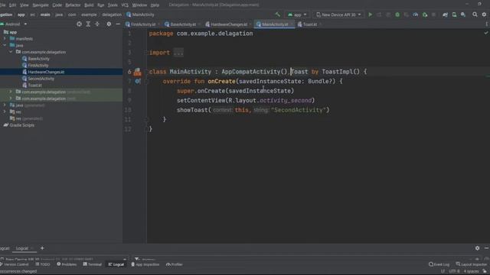Select SecondActivity in project tree
Viewport: 490px width, 275px height.
coord(41,79)
